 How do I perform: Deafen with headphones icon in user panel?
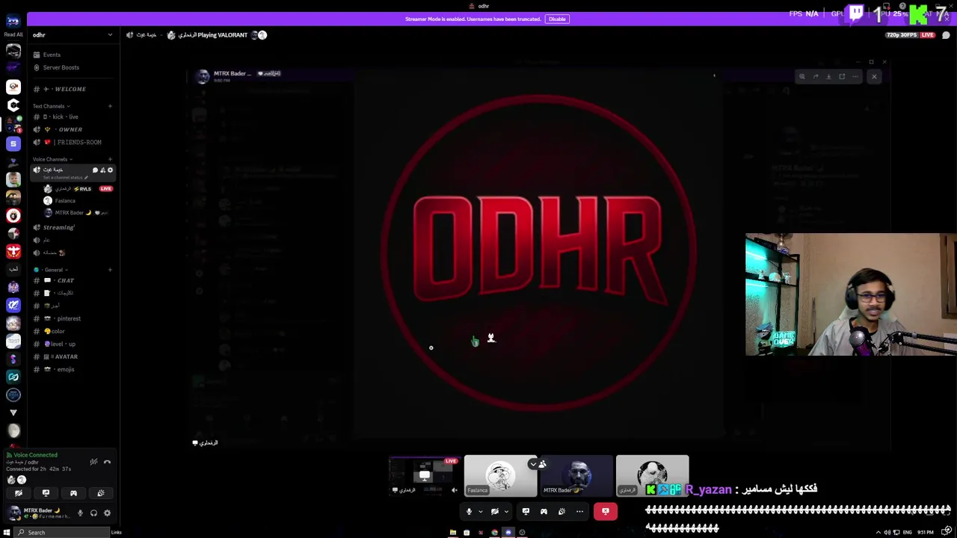coord(93,513)
